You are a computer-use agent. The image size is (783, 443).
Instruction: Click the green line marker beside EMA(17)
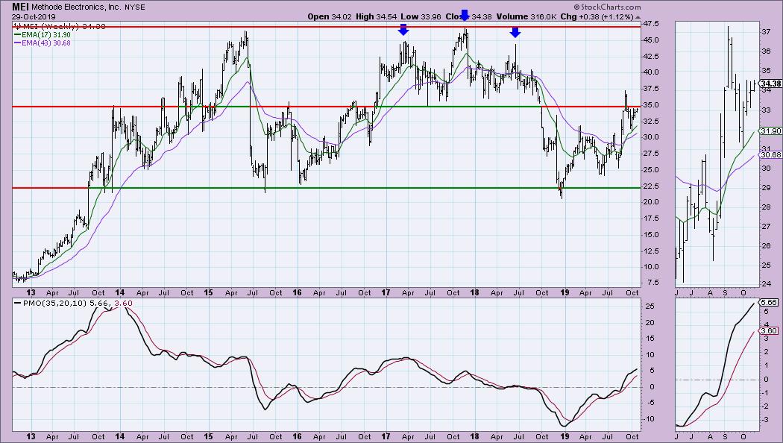pos(17,35)
